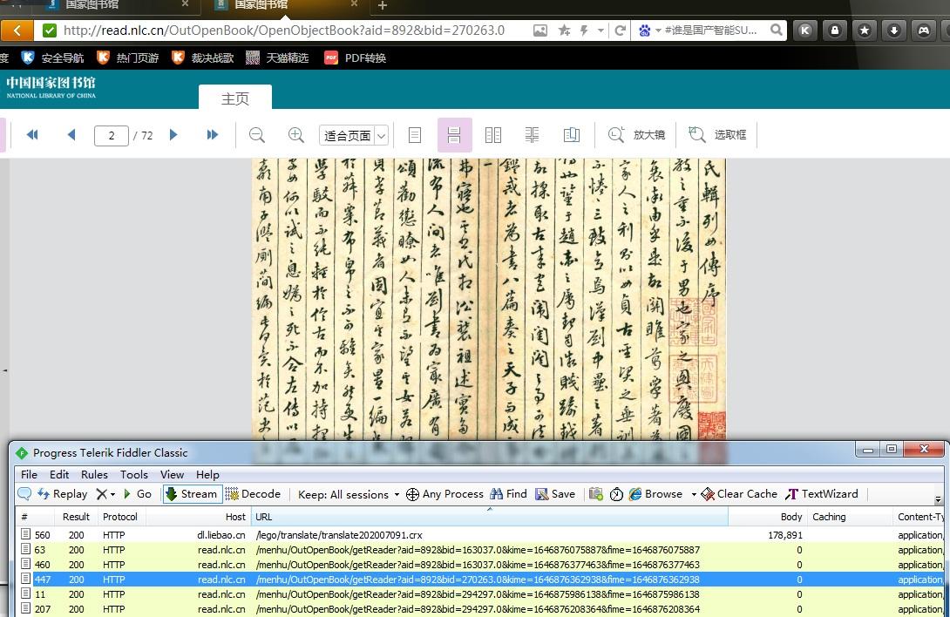Open the K icon in browser toolbar

pos(805,31)
